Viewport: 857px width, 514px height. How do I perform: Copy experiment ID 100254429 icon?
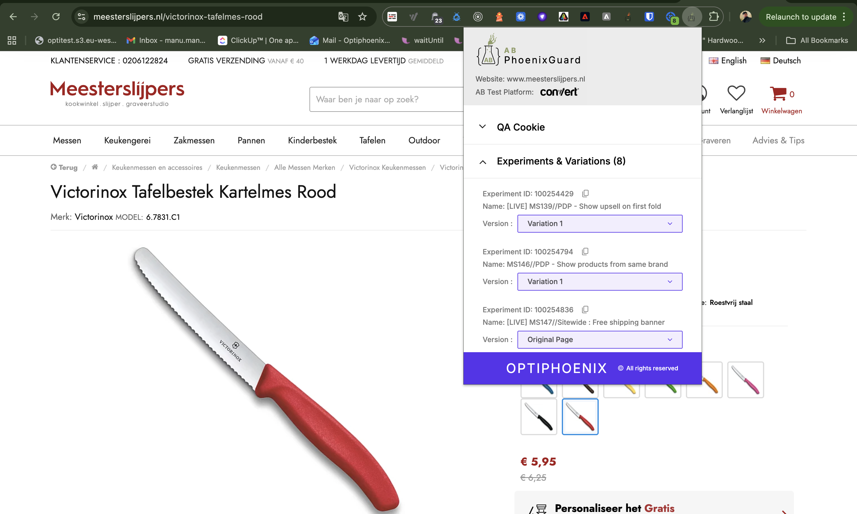tap(585, 193)
